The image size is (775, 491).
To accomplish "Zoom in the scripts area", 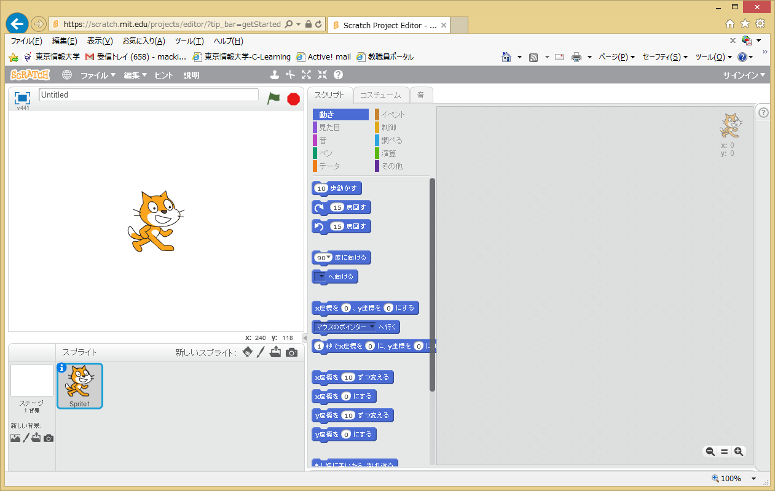I will (739, 452).
